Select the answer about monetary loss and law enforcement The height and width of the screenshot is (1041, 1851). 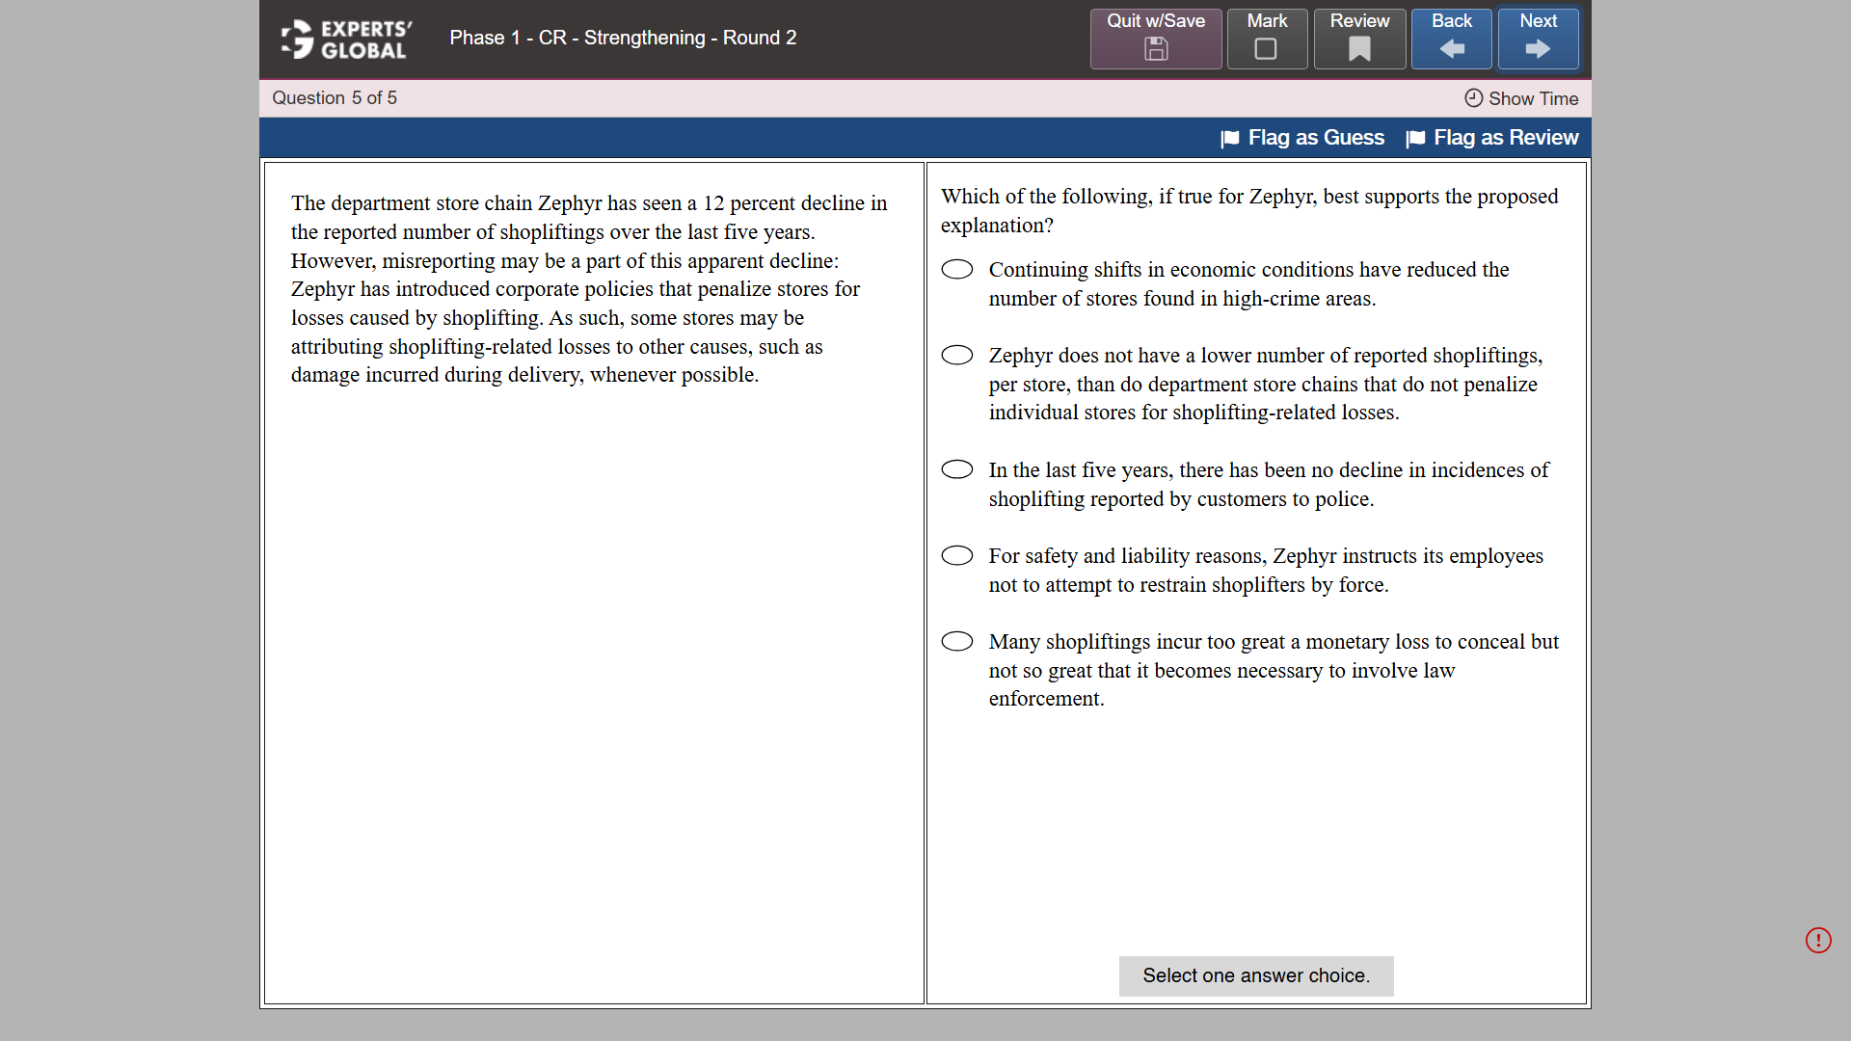click(957, 641)
